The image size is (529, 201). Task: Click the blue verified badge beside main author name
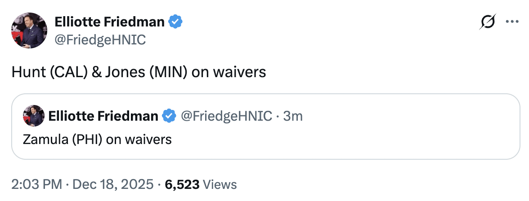175,22
